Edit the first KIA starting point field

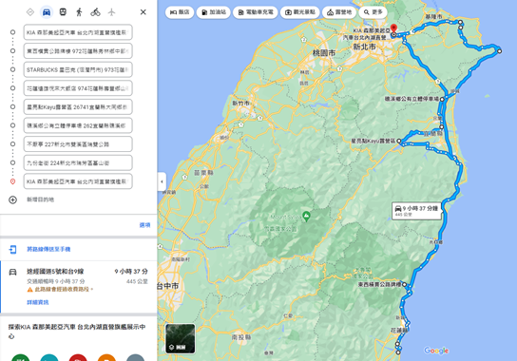click(78, 32)
